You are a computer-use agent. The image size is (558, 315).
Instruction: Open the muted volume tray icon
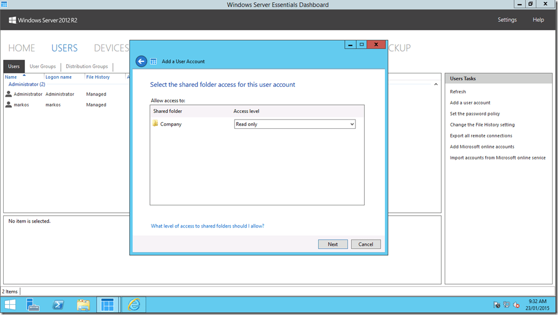(516, 305)
